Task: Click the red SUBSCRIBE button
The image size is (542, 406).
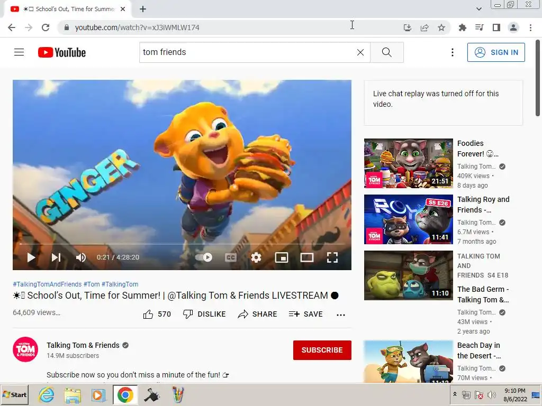Action: (x=322, y=350)
